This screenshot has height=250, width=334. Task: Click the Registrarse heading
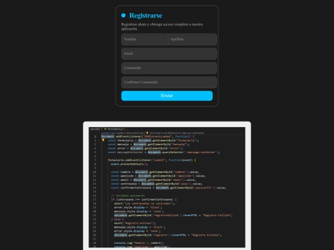tap(146, 15)
